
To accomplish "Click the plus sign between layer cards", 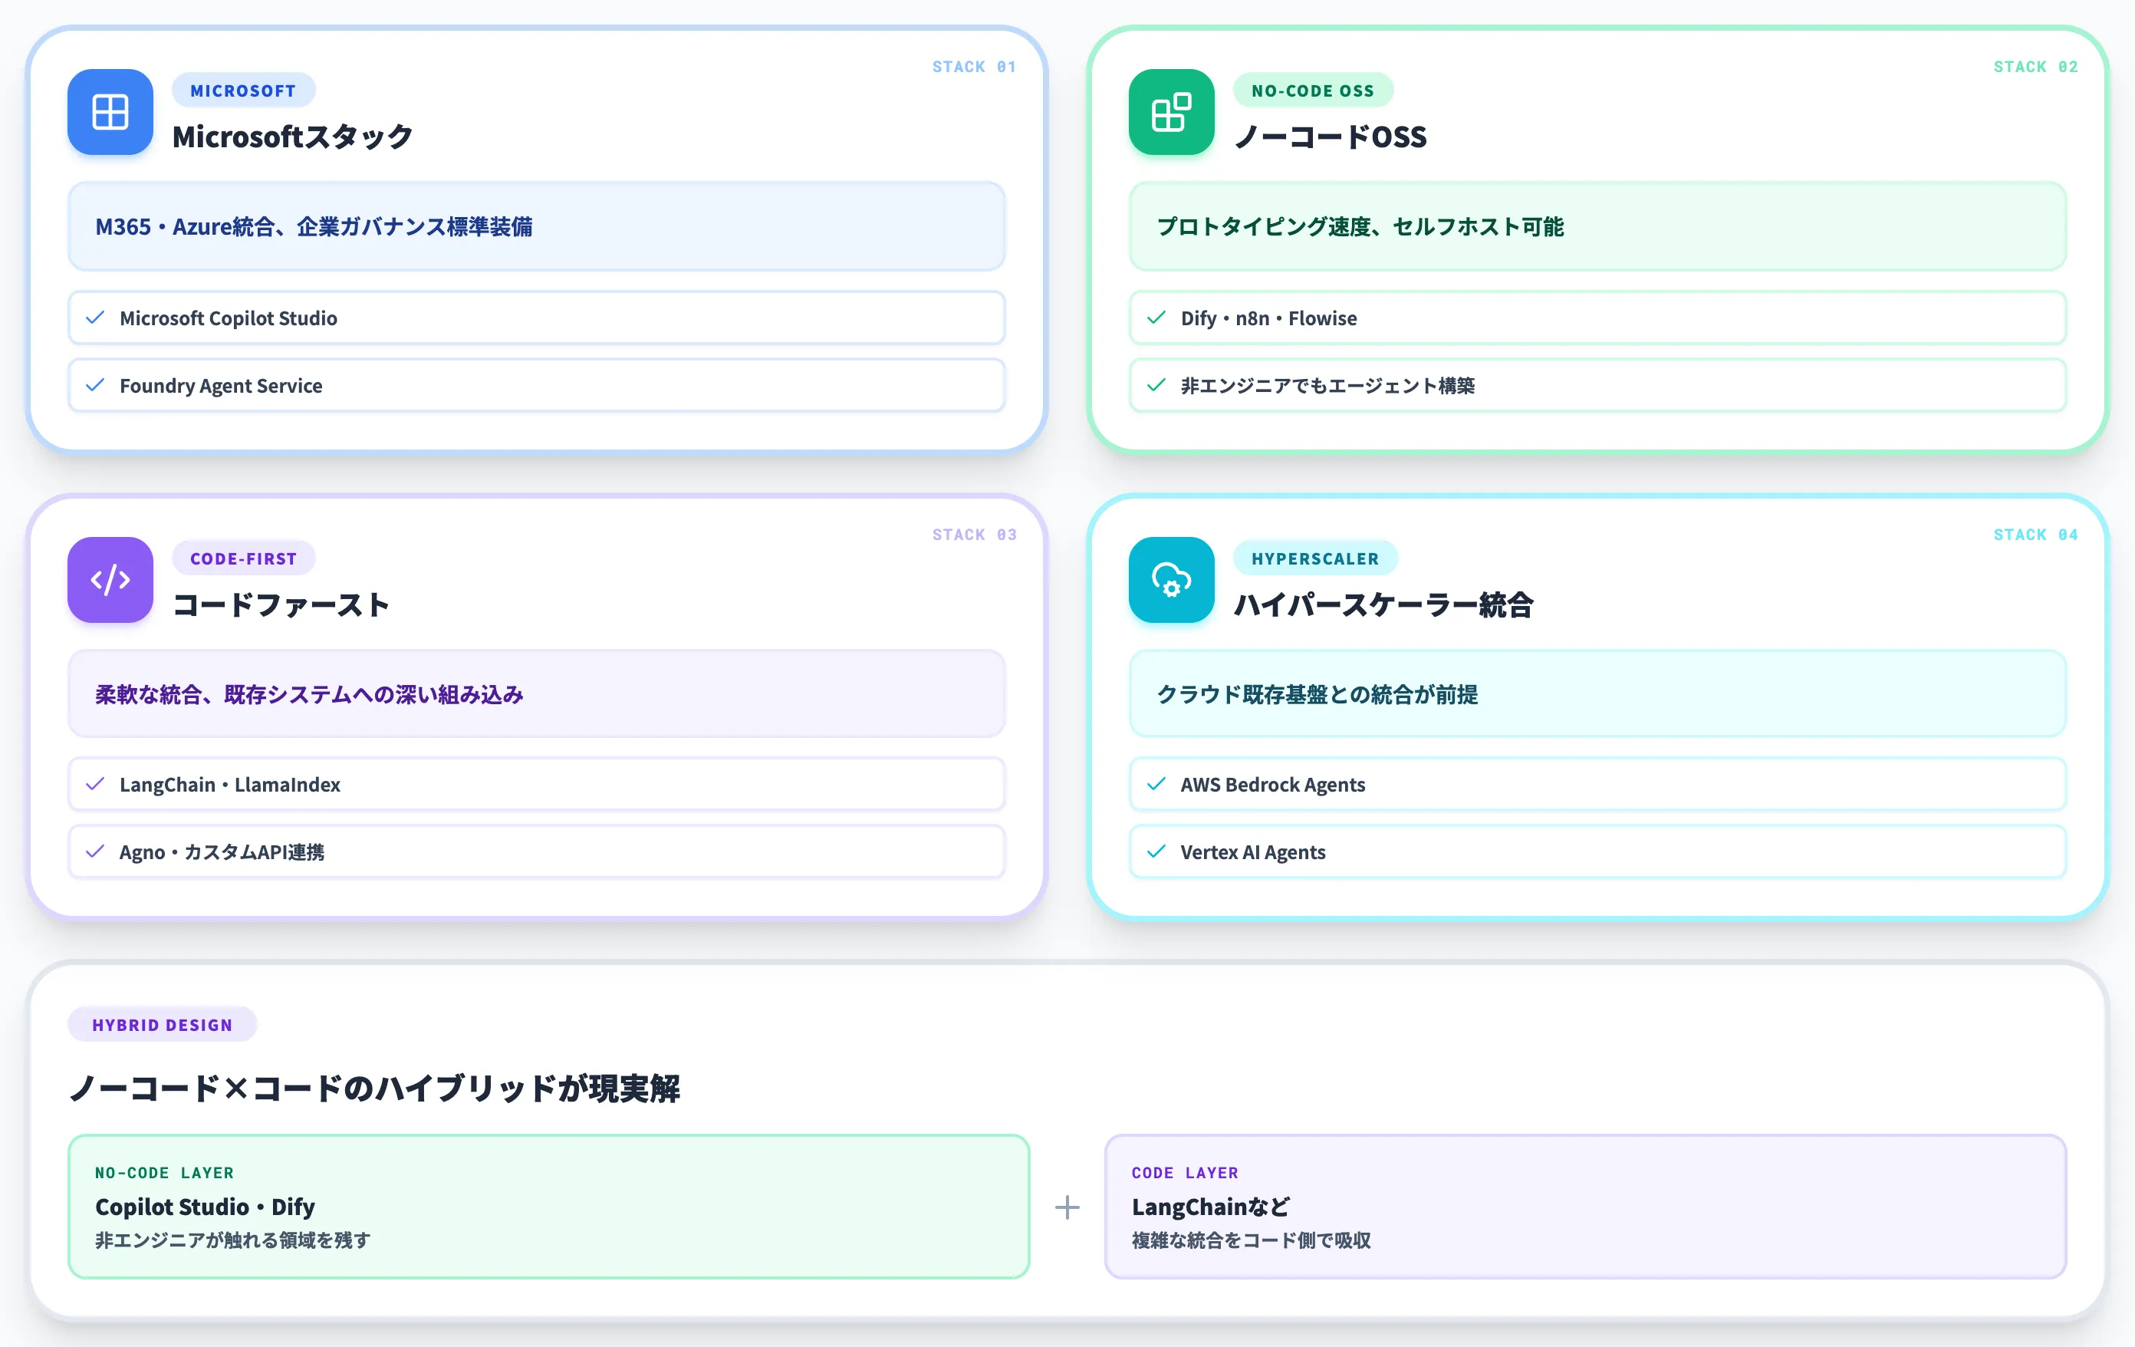I will 1067,1207.
